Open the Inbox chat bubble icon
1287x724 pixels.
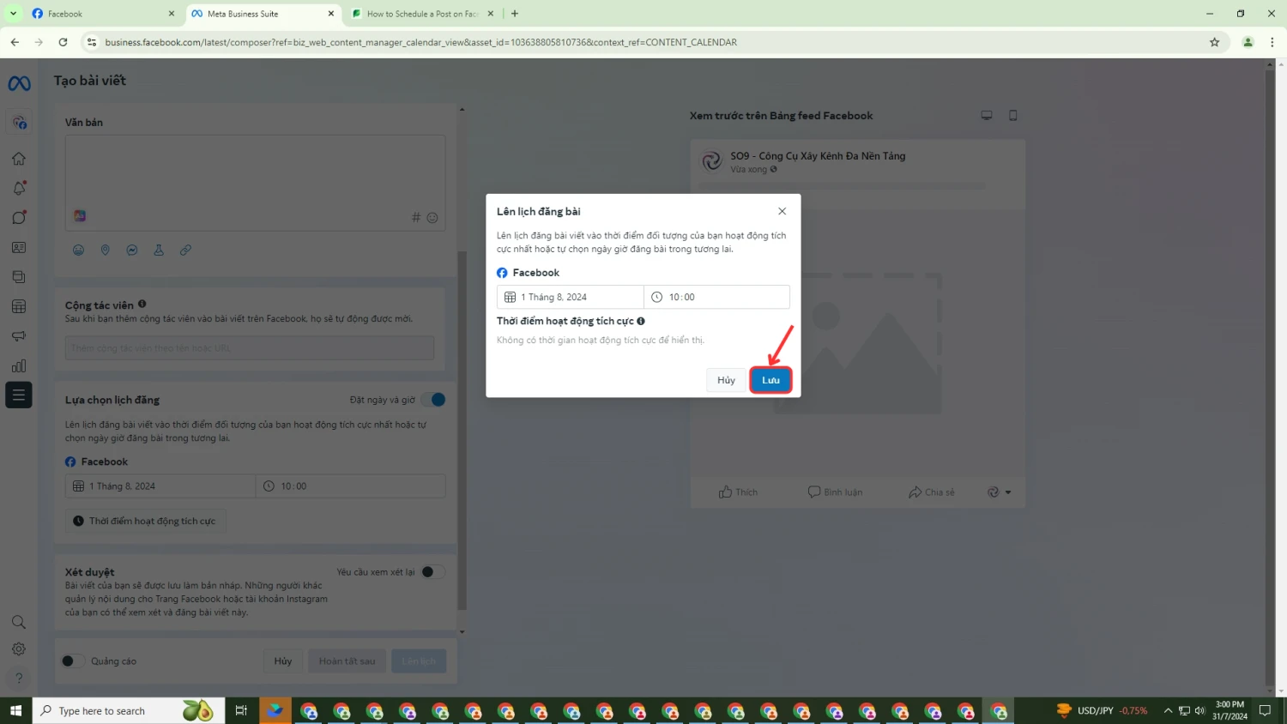(x=19, y=217)
